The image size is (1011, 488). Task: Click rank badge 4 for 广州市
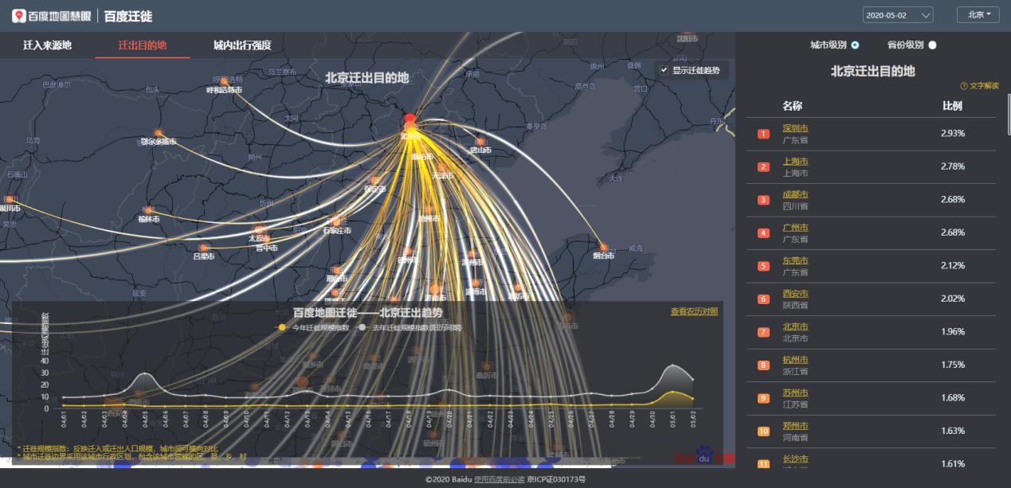point(763,233)
